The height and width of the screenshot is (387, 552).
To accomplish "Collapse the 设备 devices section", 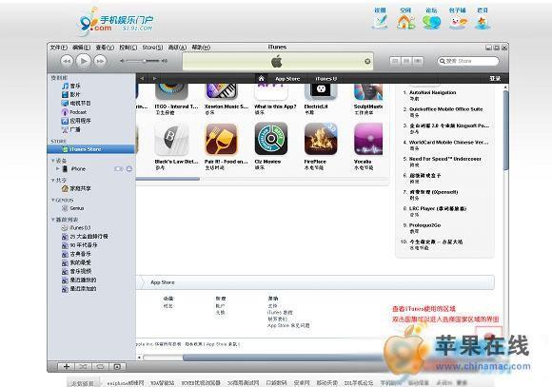I will (x=53, y=161).
